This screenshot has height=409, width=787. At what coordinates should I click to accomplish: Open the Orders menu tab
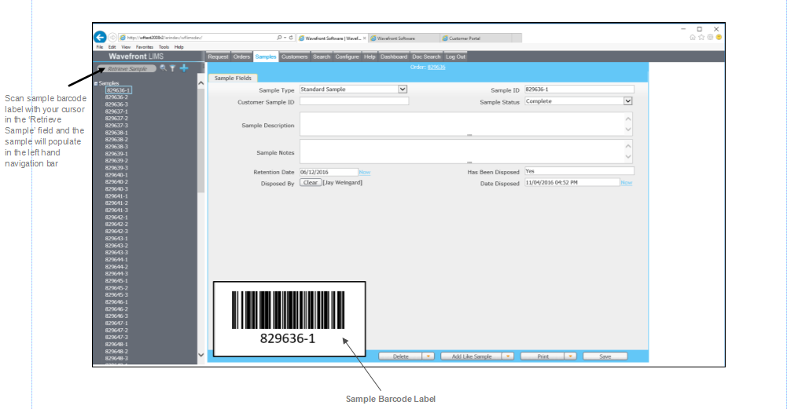(241, 57)
